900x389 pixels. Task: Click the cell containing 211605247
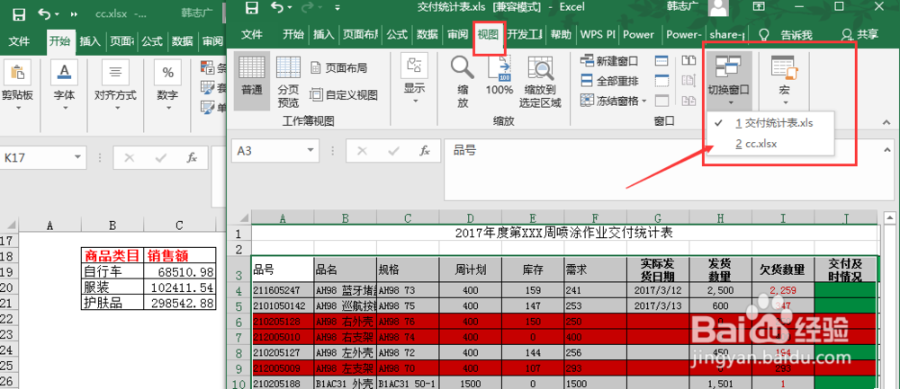coord(283,290)
